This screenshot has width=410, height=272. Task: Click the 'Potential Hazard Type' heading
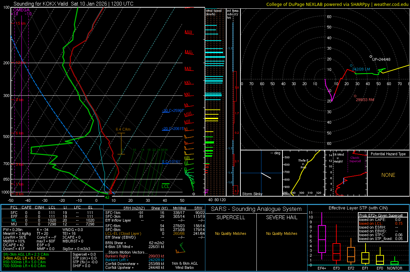coord(388,154)
